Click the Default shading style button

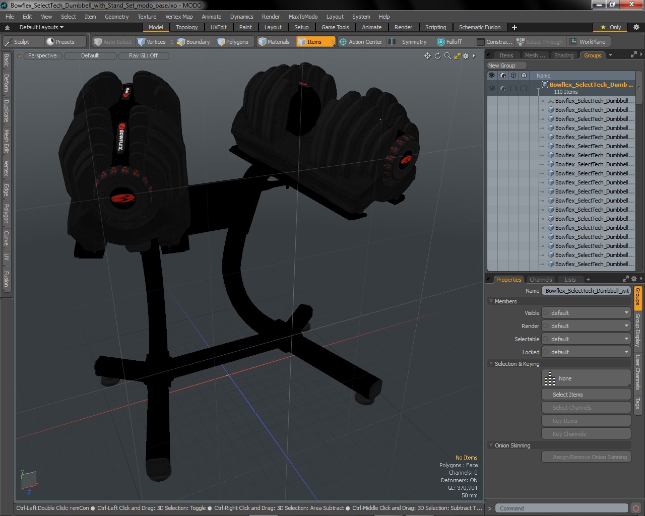[90, 56]
